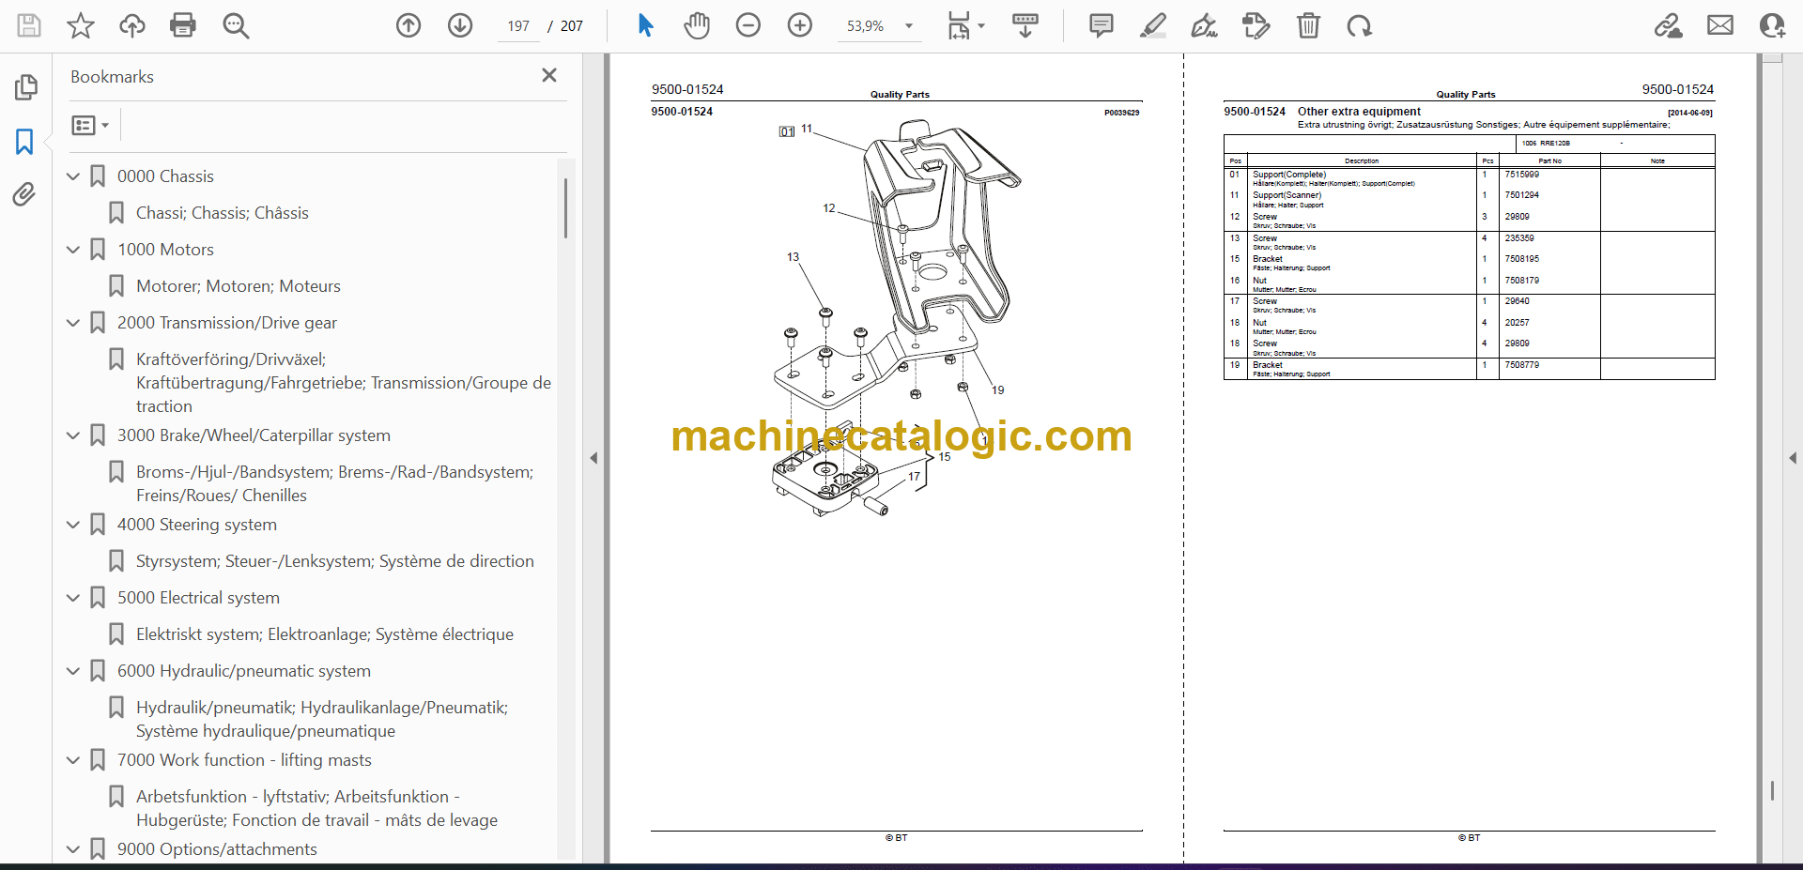This screenshot has width=1803, height=870.
Task: Collapse the 2000 Transmission/Drive gear bookmark
Action: 73,323
